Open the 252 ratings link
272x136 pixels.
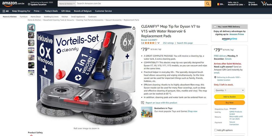point(168,43)
